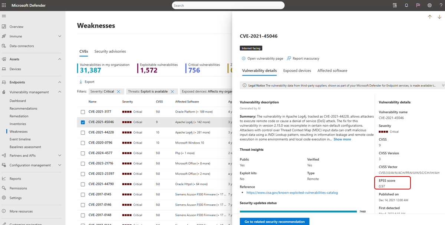The width and height of the screenshot is (445, 225).
Task: Switch to the Exposed devices tab
Action: [297, 71]
